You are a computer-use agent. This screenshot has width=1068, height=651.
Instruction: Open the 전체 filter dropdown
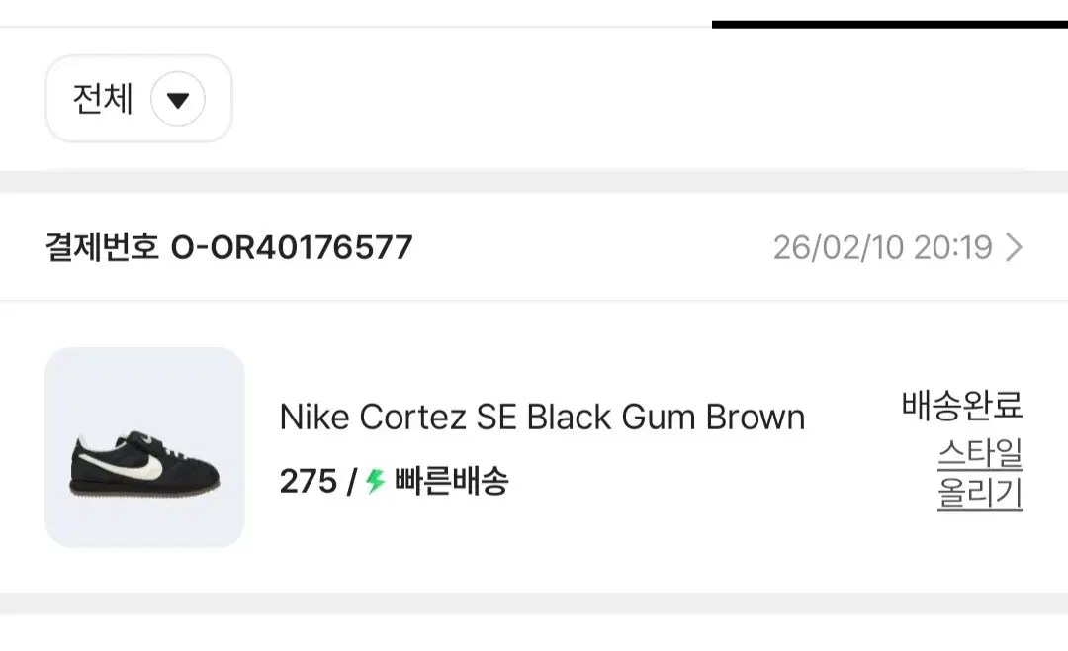[x=139, y=99]
